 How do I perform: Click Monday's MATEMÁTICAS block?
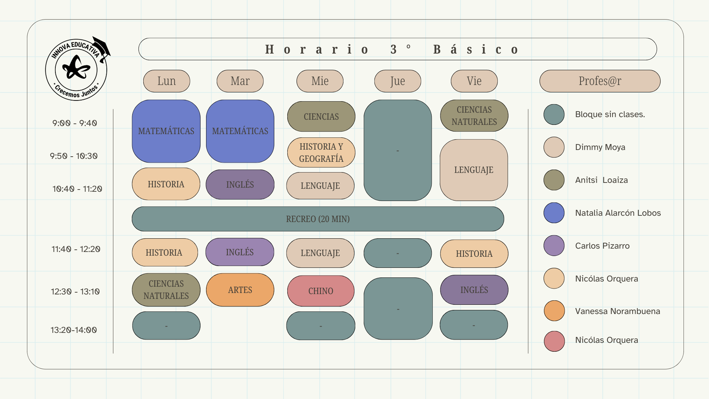[166, 131]
